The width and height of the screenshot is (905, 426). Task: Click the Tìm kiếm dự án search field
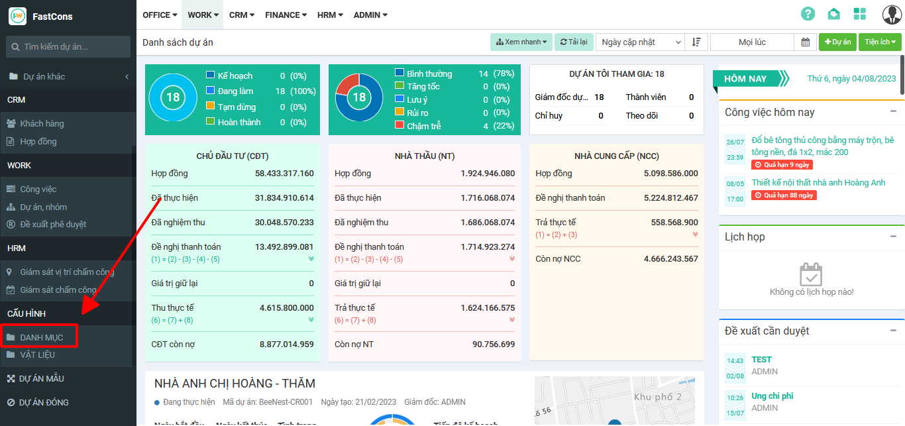tap(73, 46)
